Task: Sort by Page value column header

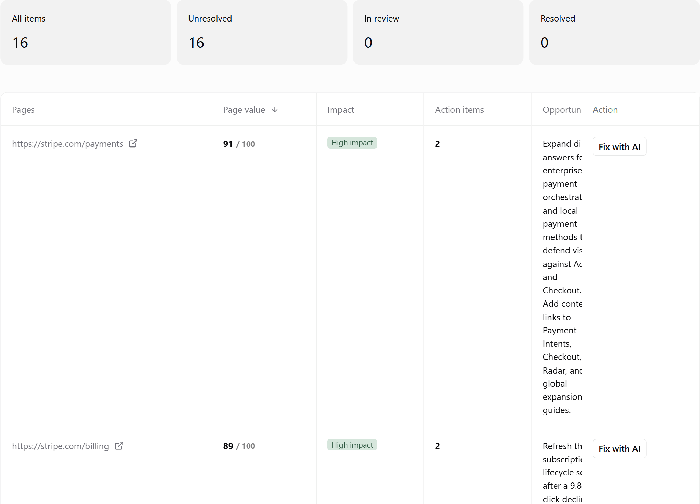Action: [x=244, y=110]
